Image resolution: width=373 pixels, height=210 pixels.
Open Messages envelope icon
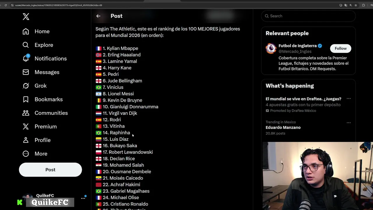pos(26,72)
